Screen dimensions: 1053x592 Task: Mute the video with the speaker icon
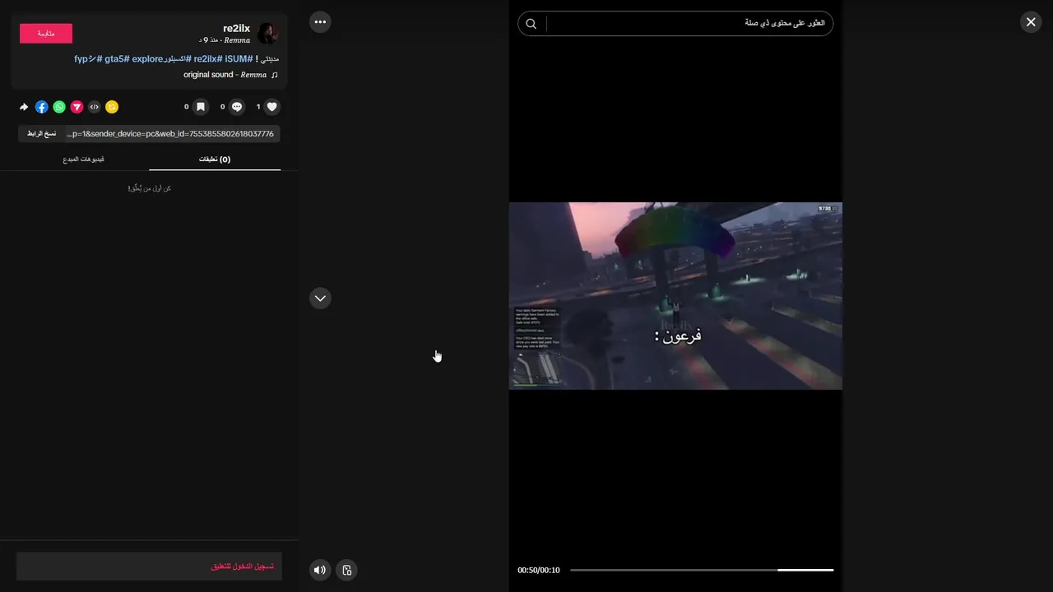click(x=320, y=570)
